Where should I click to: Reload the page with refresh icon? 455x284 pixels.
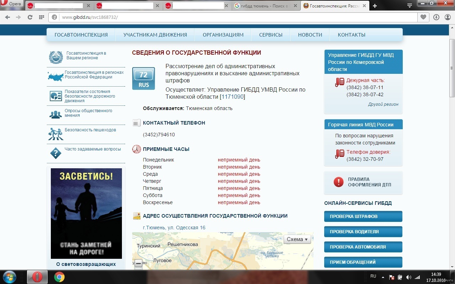30,17
